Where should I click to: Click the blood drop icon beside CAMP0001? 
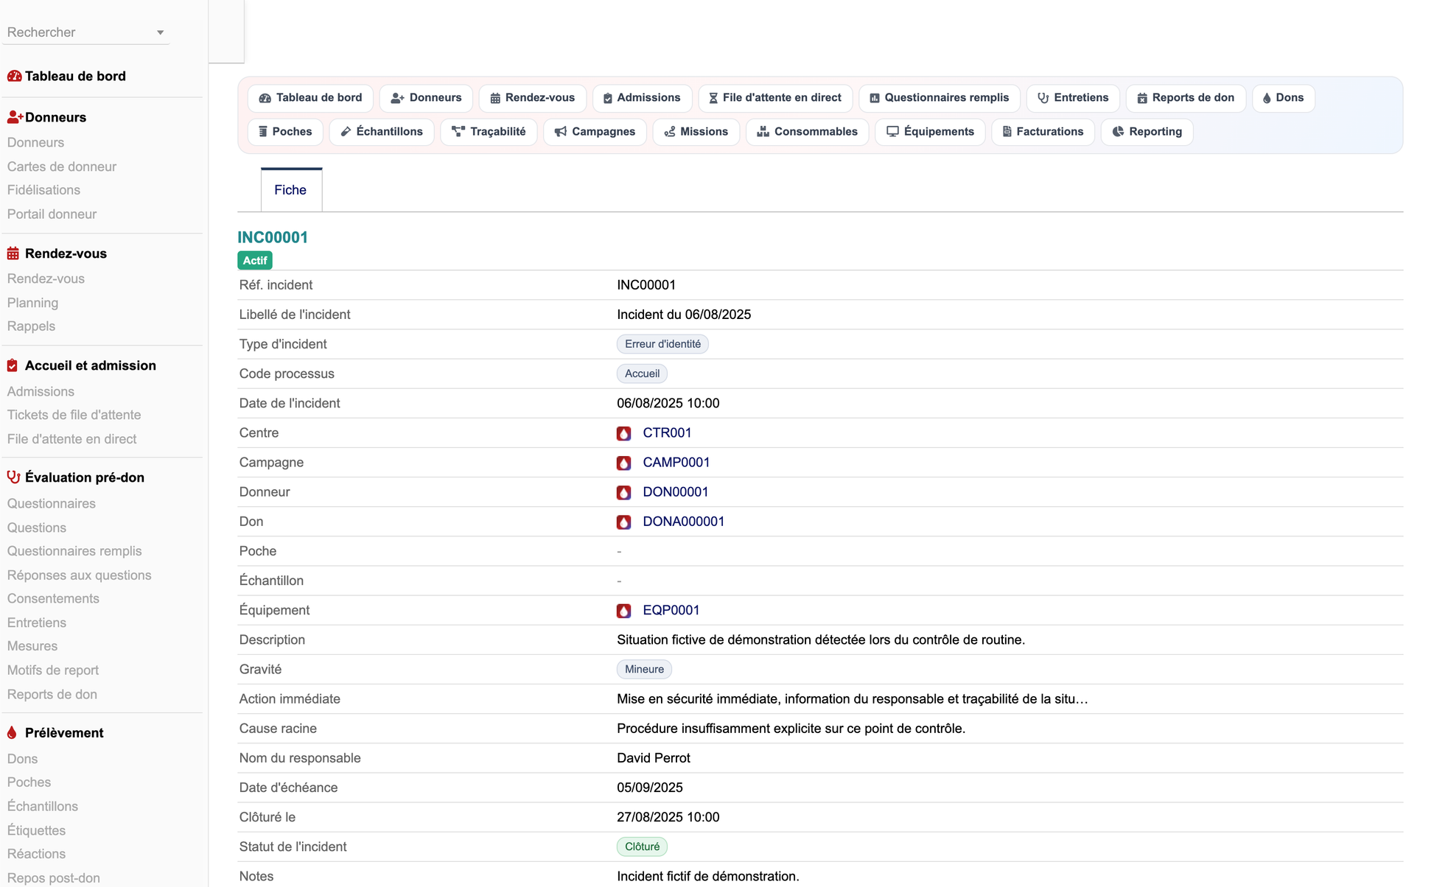tap(624, 463)
